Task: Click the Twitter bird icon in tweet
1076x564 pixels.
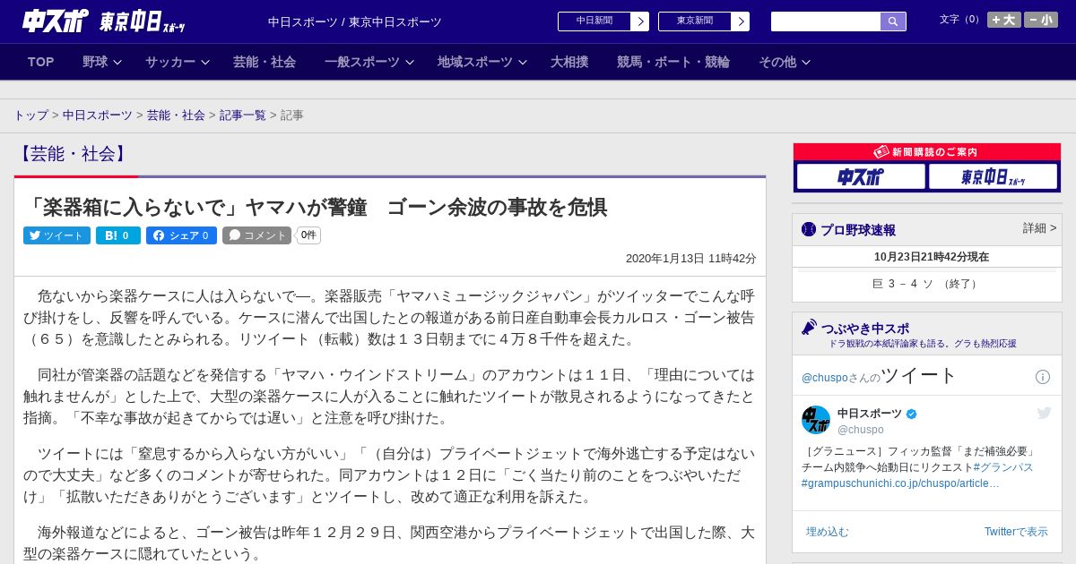Action: 1044,413
